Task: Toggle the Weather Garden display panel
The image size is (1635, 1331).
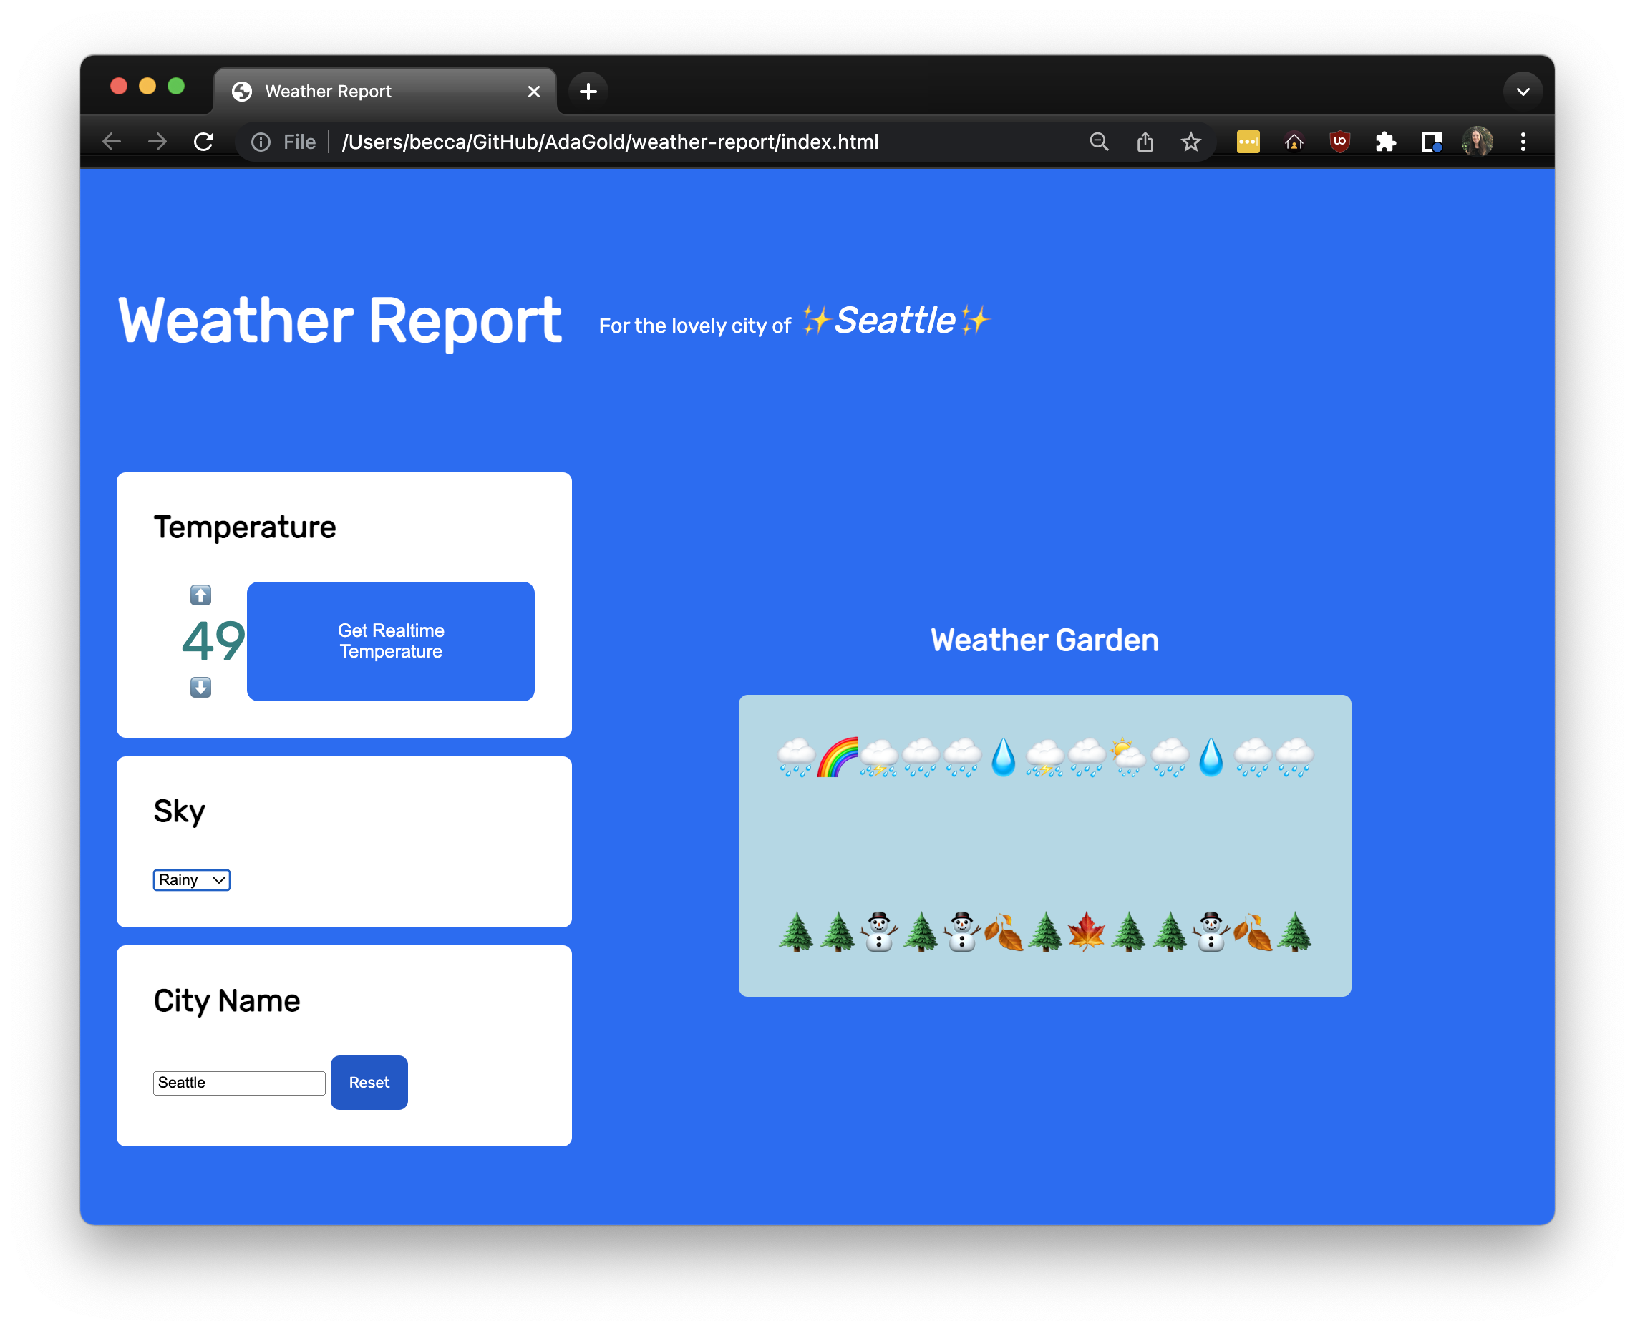Action: [1044, 640]
